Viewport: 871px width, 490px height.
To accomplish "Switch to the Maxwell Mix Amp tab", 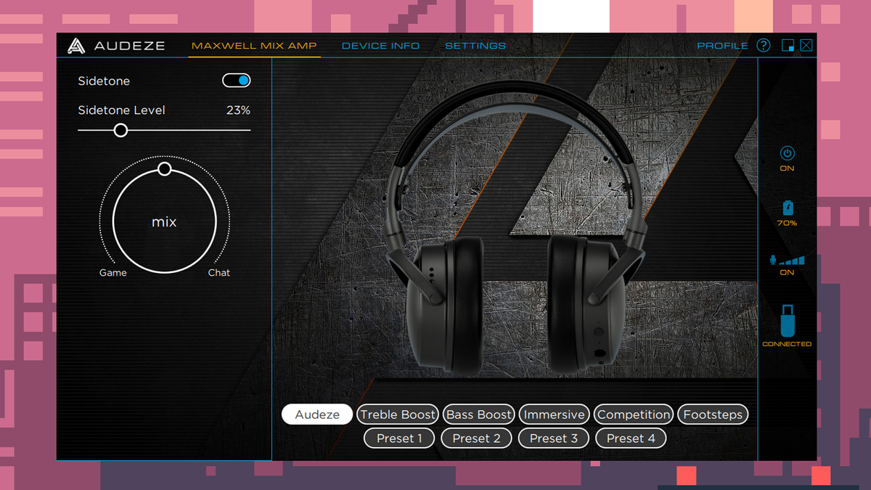I will click(254, 46).
